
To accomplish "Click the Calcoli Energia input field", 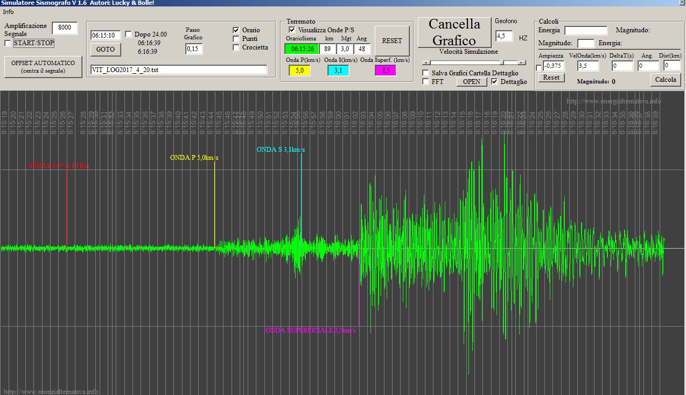I will tap(586, 31).
